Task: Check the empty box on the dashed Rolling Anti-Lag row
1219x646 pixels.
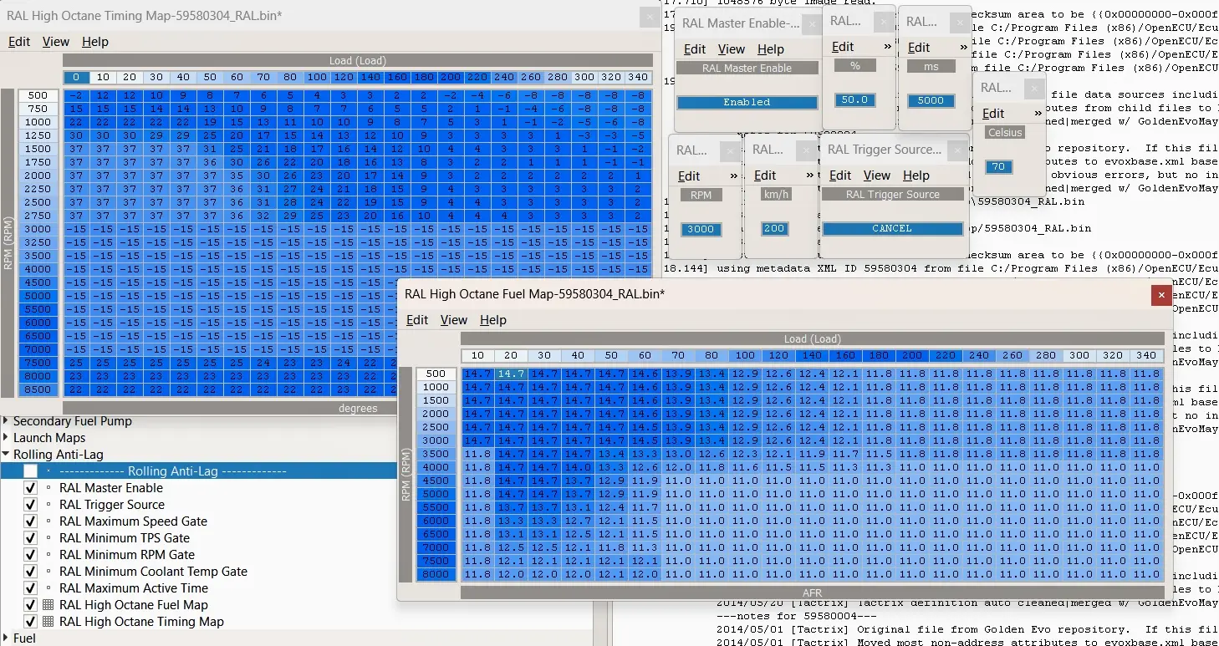Action: (x=30, y=471)
